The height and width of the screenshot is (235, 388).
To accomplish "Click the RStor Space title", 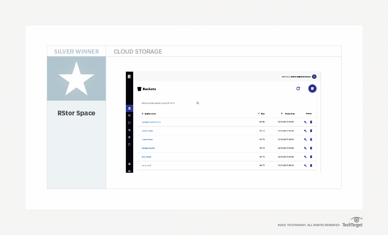I will [x=76, y=113].
